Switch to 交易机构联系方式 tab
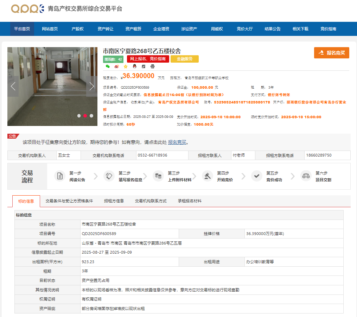This screenshot has height=317, width=357. 151,201
